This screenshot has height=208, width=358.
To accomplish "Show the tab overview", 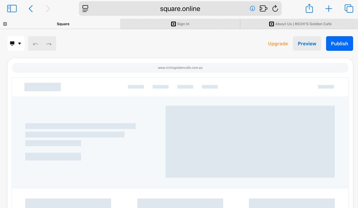I will tap(349, 9).
